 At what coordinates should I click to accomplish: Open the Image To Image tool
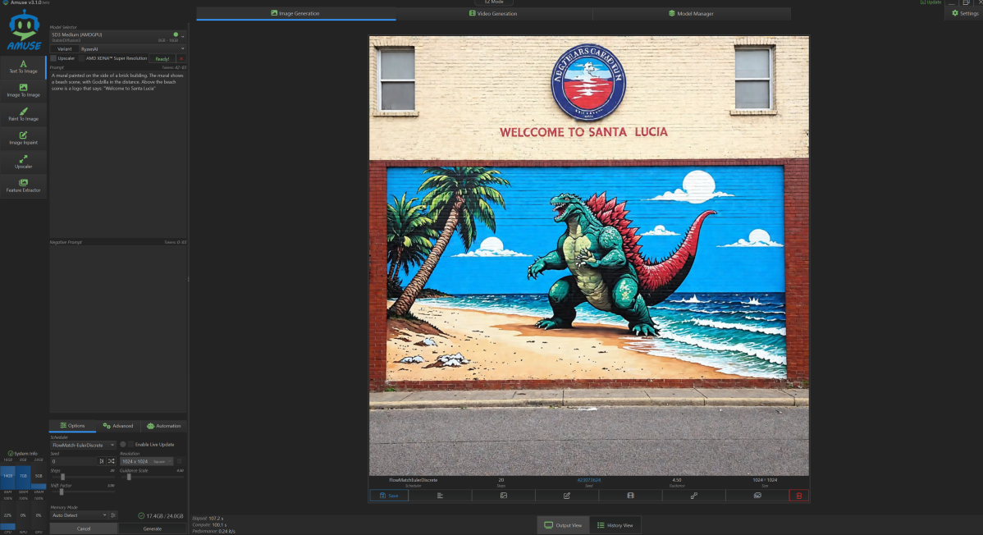[x=23, y=90]
